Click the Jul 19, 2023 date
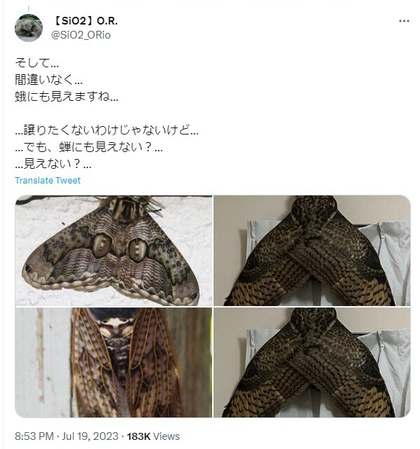 coord(90,436)
